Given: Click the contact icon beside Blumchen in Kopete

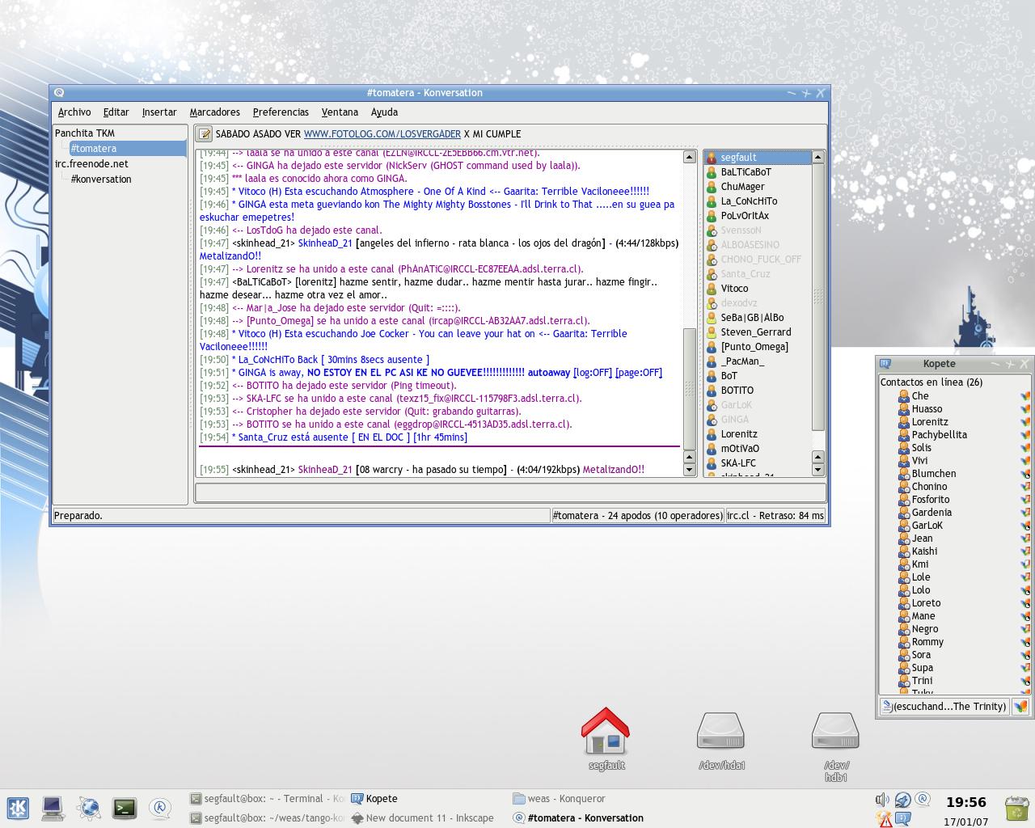Looking at the screenshot, I should pyautogui.click(x=904, y=474).
